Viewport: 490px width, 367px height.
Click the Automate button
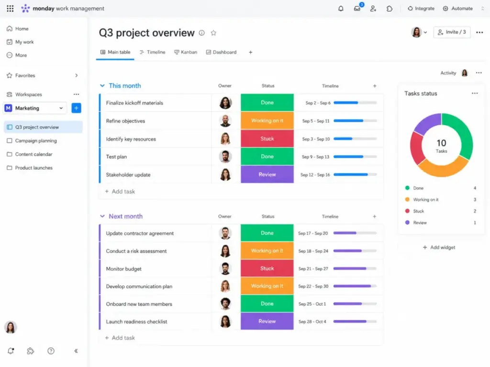tap(458, 9)
